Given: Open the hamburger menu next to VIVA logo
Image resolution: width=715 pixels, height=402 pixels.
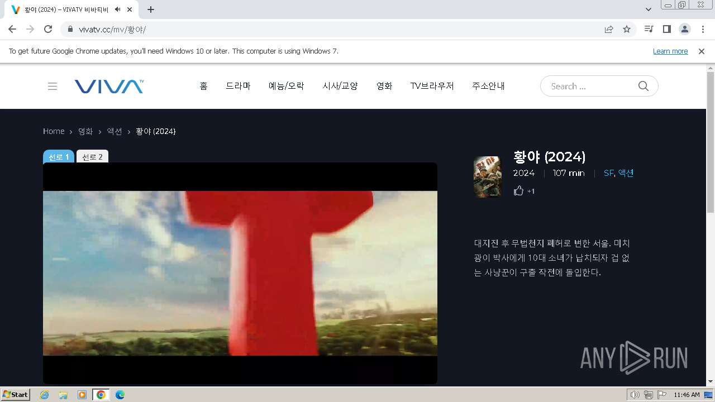Looking at the screenshot, I should pos(53,86).
